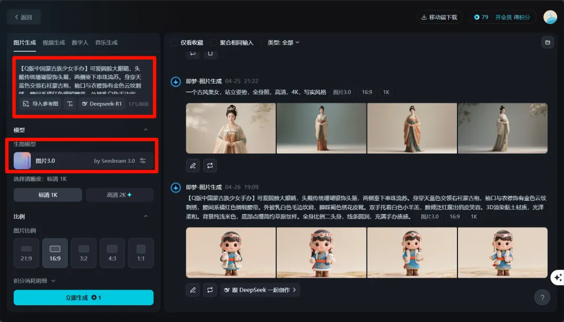Screen dimensions: 564x322
Task: Open fourth Mongolian girl figurine thumbnail
Action: 503,253
